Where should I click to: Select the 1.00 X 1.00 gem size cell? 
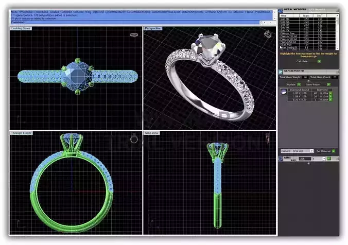click(x=300, y=94)
